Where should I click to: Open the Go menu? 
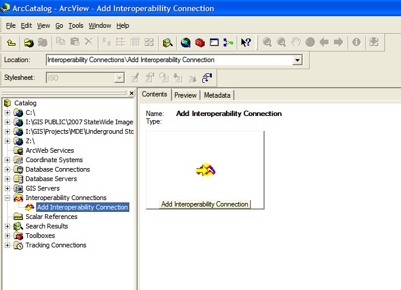pos(59,25)
